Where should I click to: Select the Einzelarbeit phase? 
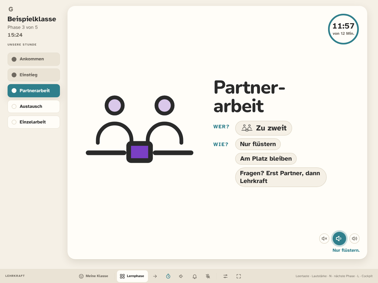tap(34, 122)
